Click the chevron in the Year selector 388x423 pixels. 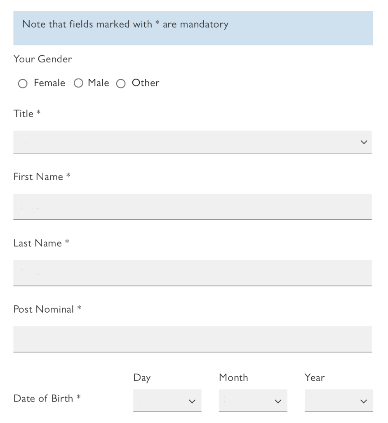[x=363, y=401]
